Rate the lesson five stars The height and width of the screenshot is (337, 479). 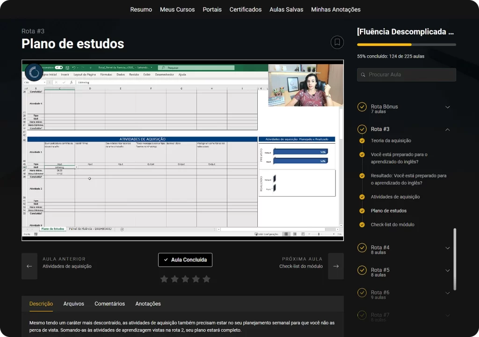click(x=206, y=279)
